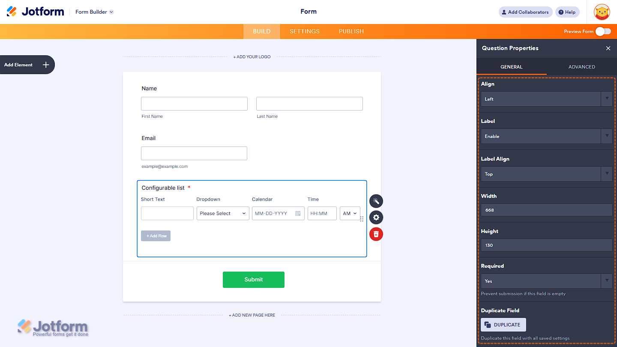Open the Help button

[567, 12]
